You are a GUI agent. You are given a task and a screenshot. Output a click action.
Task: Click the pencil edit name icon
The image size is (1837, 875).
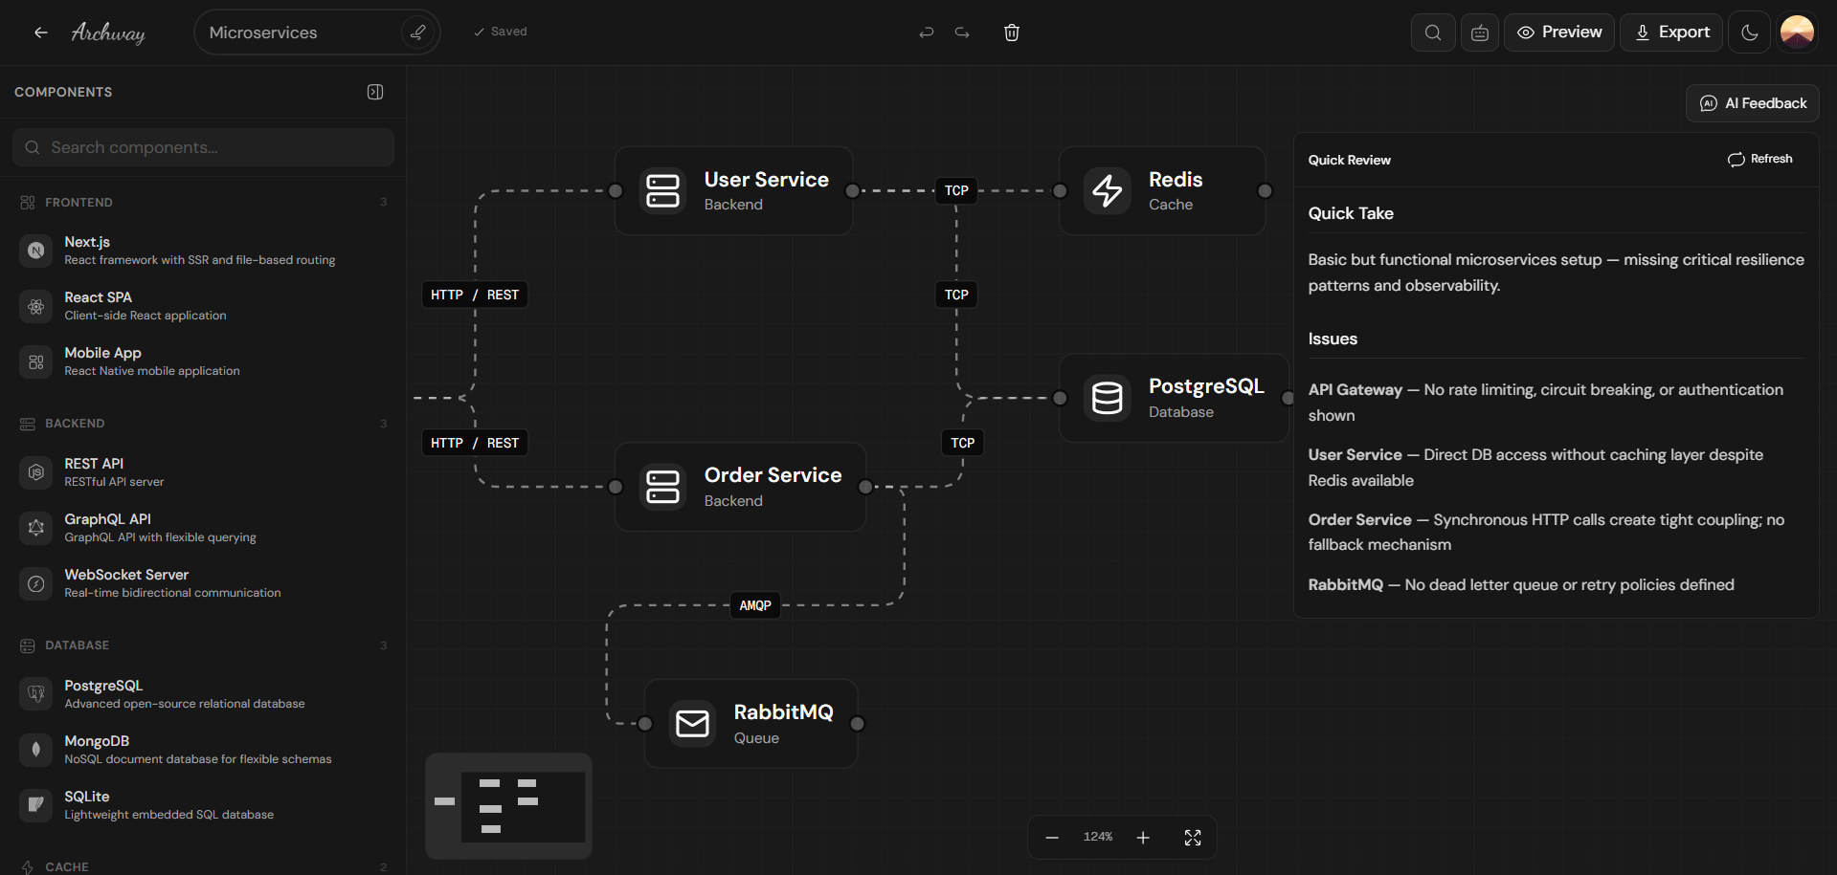tap(417, 33)
